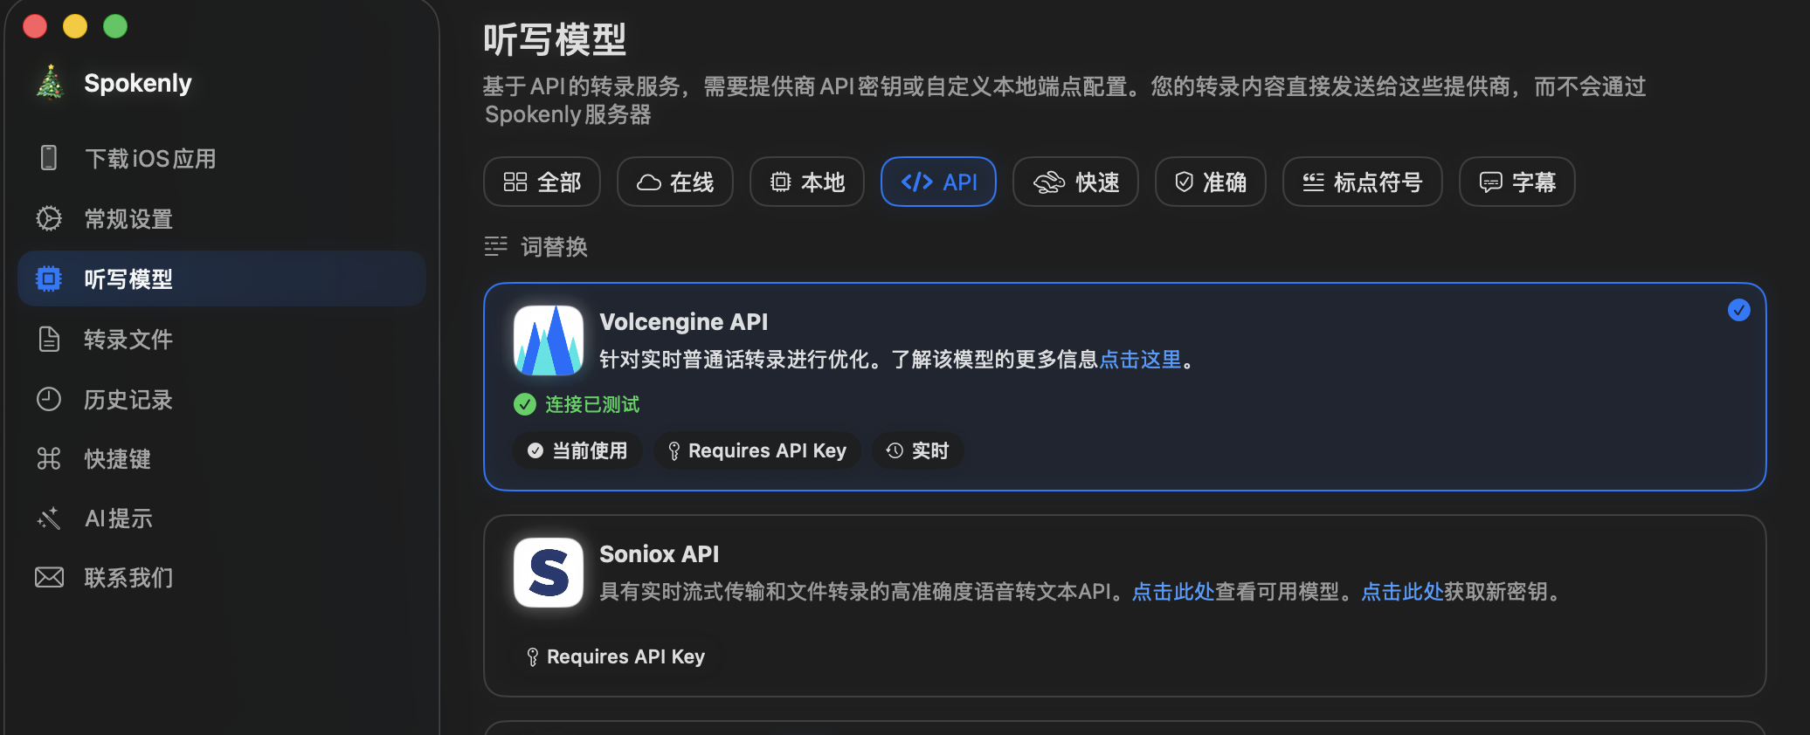The image size is (1810, 735).
Task: Open the AI提示 page
Action: click(222, 519)
